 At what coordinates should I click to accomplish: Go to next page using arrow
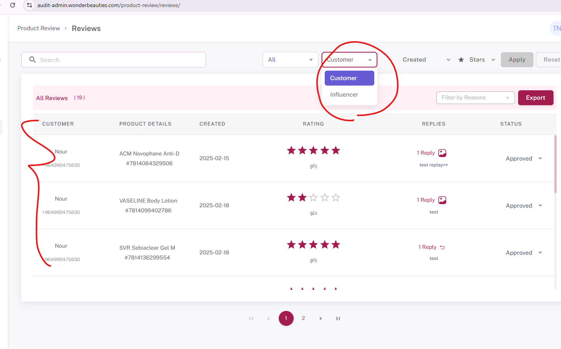point(320,318)
